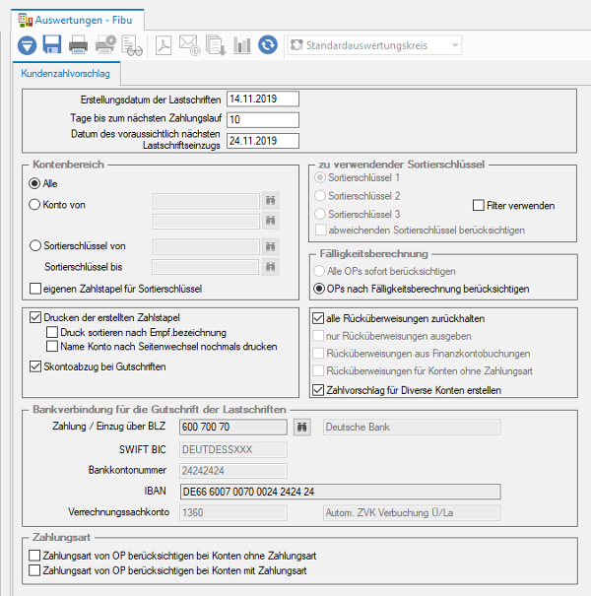Check Name Konto nach Seitenwechsel nochmals drucken
591x596 pixels.
point(51,347)
